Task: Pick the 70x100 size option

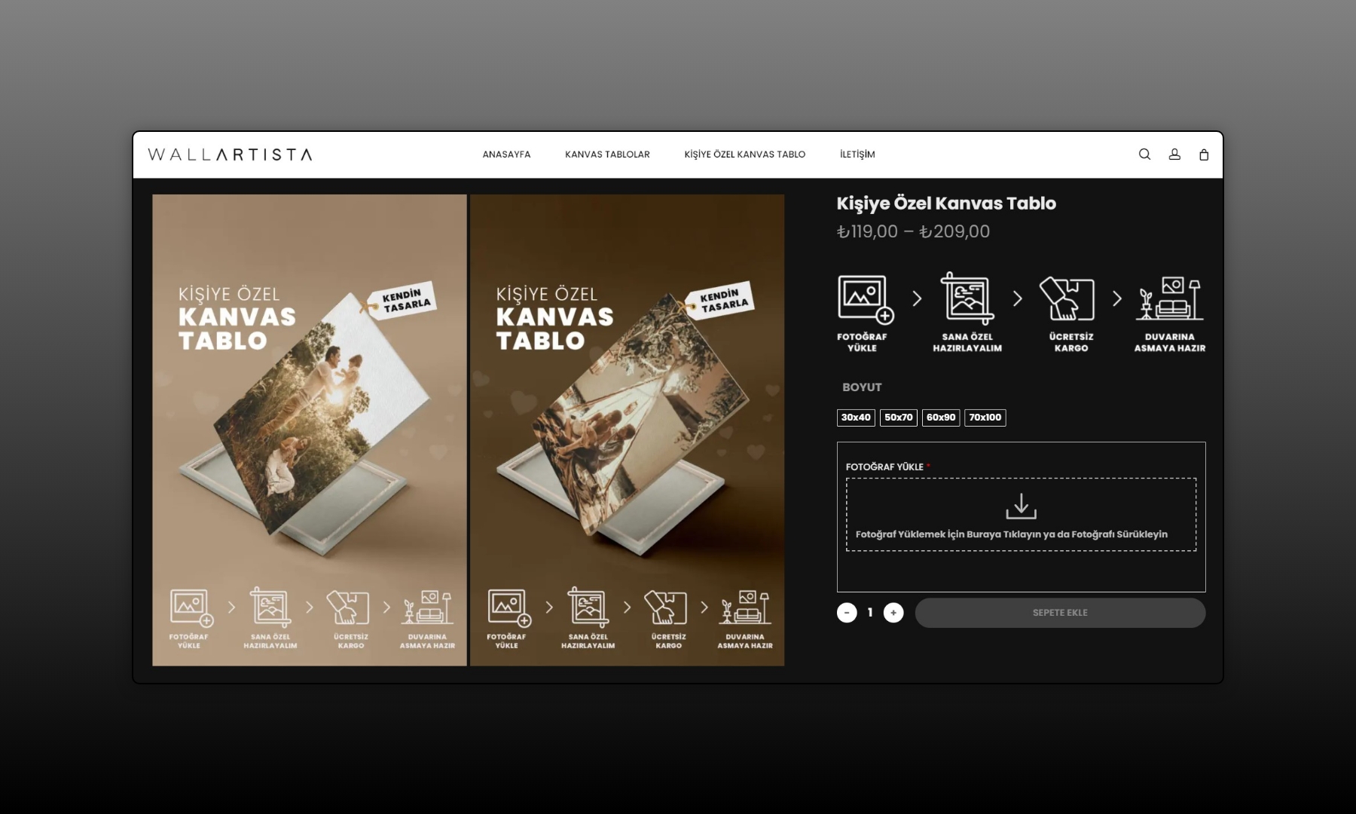Action: tap(985, 418)
